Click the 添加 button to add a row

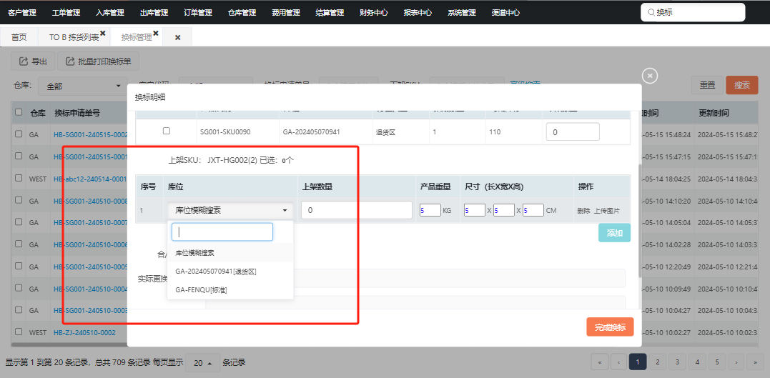coord(614,233)
